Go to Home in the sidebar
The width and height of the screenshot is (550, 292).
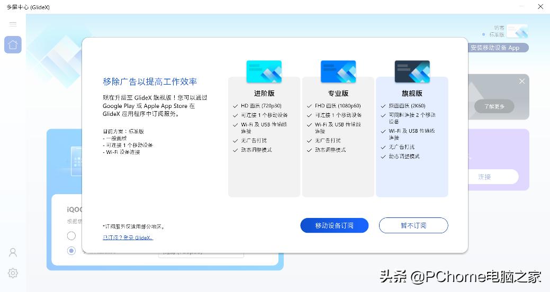[13, 45]
